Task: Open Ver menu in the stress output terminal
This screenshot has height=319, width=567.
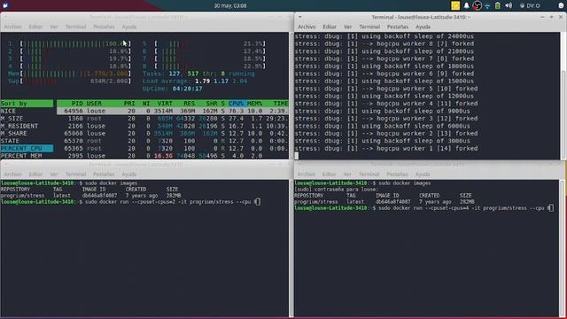Action: point(347,27)
